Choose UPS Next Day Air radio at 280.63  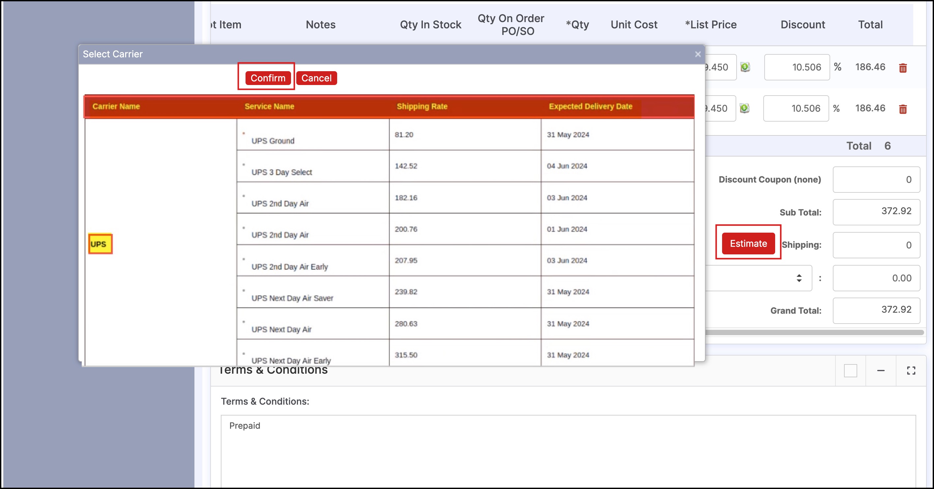click(x=244, y=322)
